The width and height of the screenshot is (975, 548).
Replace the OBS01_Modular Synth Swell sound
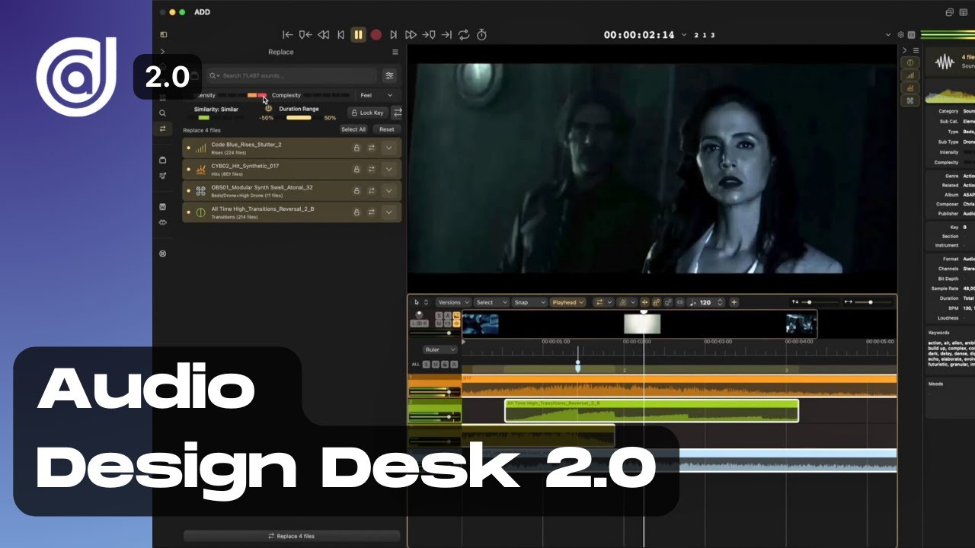[x=372, y=190]
